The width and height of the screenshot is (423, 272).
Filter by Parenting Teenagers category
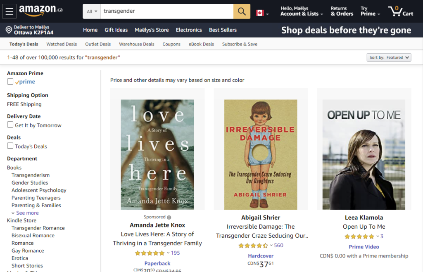pos(36,198)
